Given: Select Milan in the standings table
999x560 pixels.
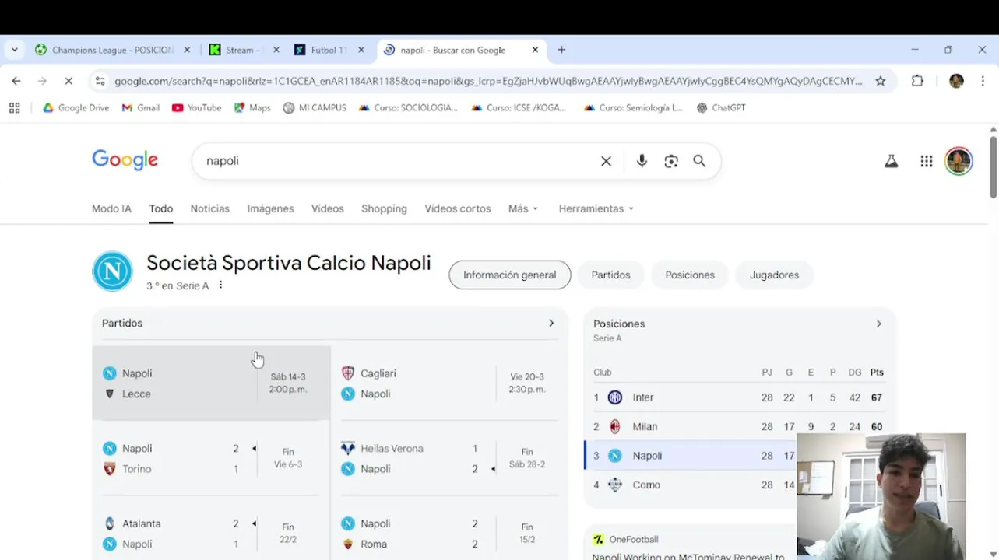Looking at the screenshot, I should pyautogui.click(x=740, y=426).
